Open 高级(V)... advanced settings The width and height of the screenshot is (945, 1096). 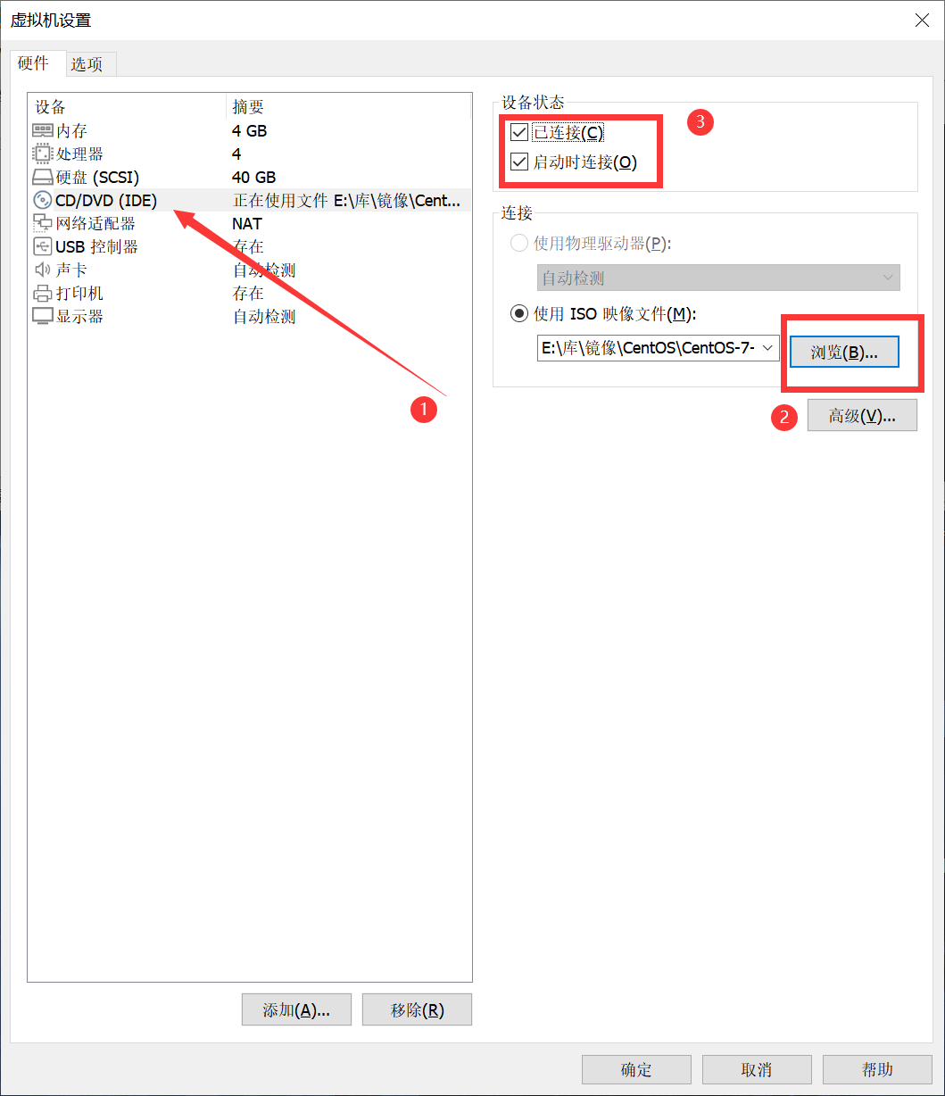coord(862,416)
